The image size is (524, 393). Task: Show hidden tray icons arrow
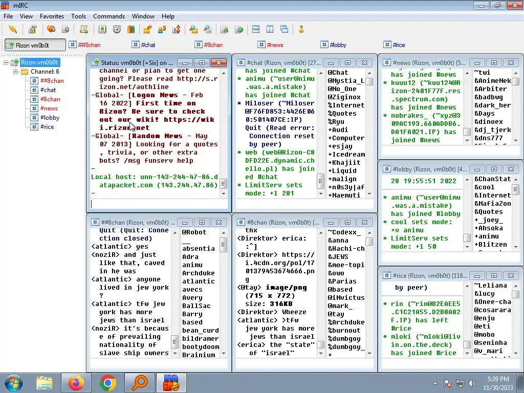click(x=435, y=383)
